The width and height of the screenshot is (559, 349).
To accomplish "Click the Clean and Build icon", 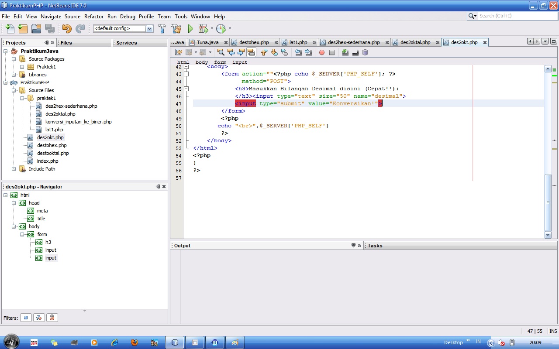I will click(176, 29).
